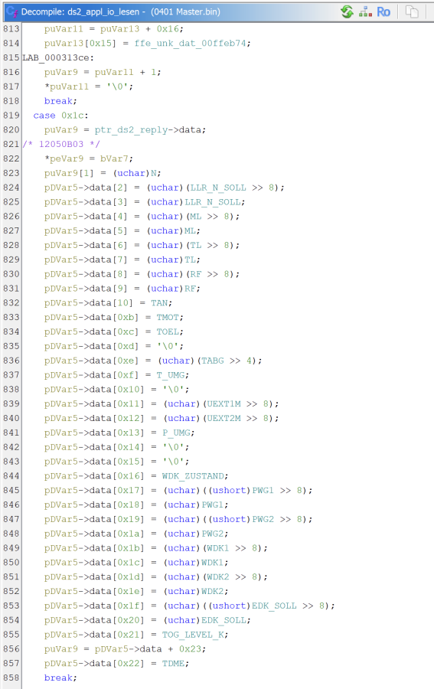Viewport: 434px width, 689px height.
Task: Open the AST control flow graph icon
Action: click(365, 11)
